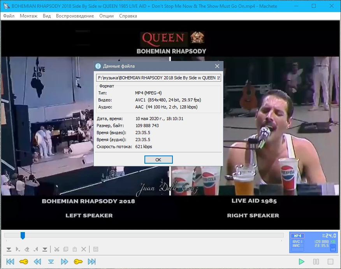Stop the video playback
The width and height of the screenshot is (341, 269).
coord(330,262)
